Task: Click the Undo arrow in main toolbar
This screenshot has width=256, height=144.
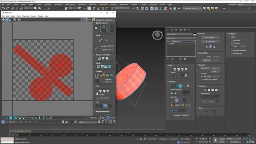Action: [x=3, y=8]
